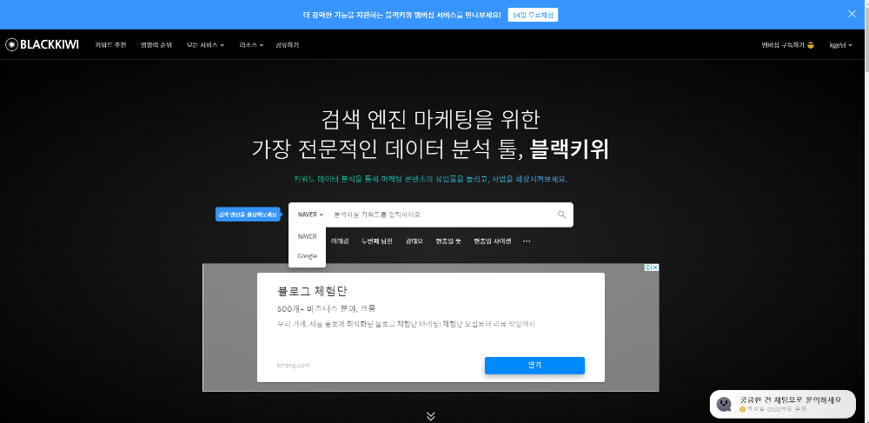Click trending keyword 강대오
Viewport: 869px width, 423px height.
click(x=414, y=241)
